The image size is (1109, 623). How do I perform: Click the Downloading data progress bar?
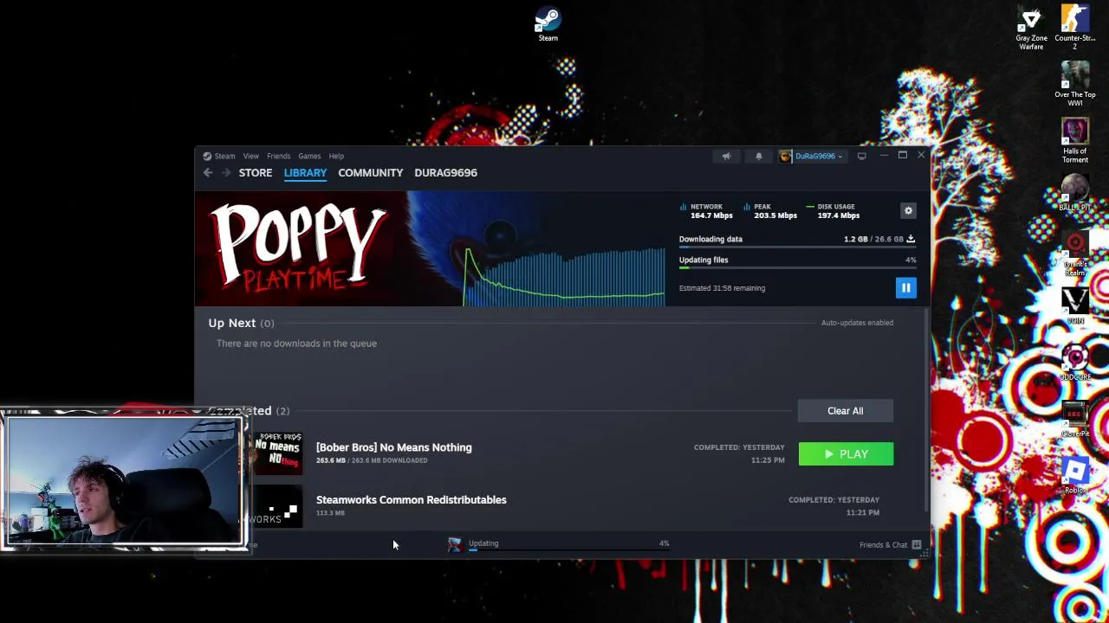click(x=797, y=247)
